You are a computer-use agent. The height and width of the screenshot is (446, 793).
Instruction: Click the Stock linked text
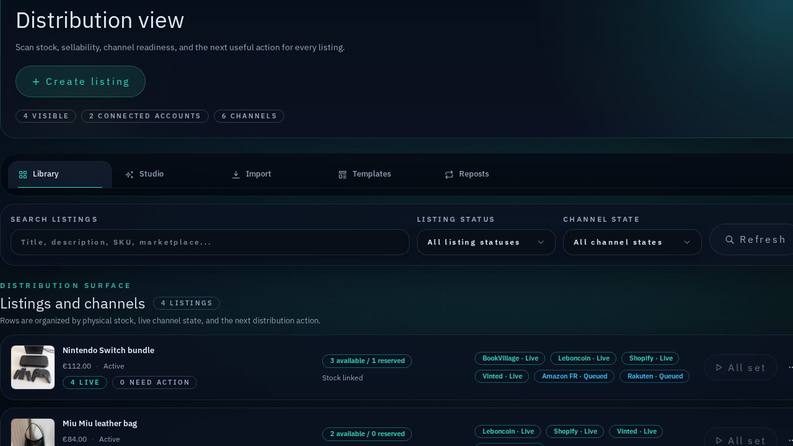[343, 378]
